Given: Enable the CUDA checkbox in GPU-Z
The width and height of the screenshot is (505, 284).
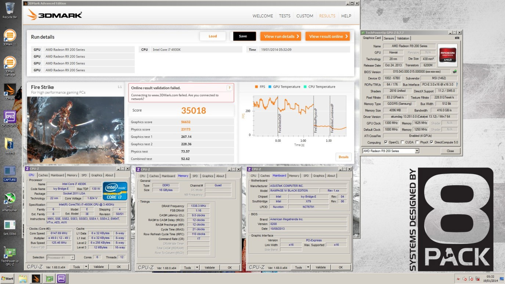Looking at the screenshot, I should tap(403, 143).
